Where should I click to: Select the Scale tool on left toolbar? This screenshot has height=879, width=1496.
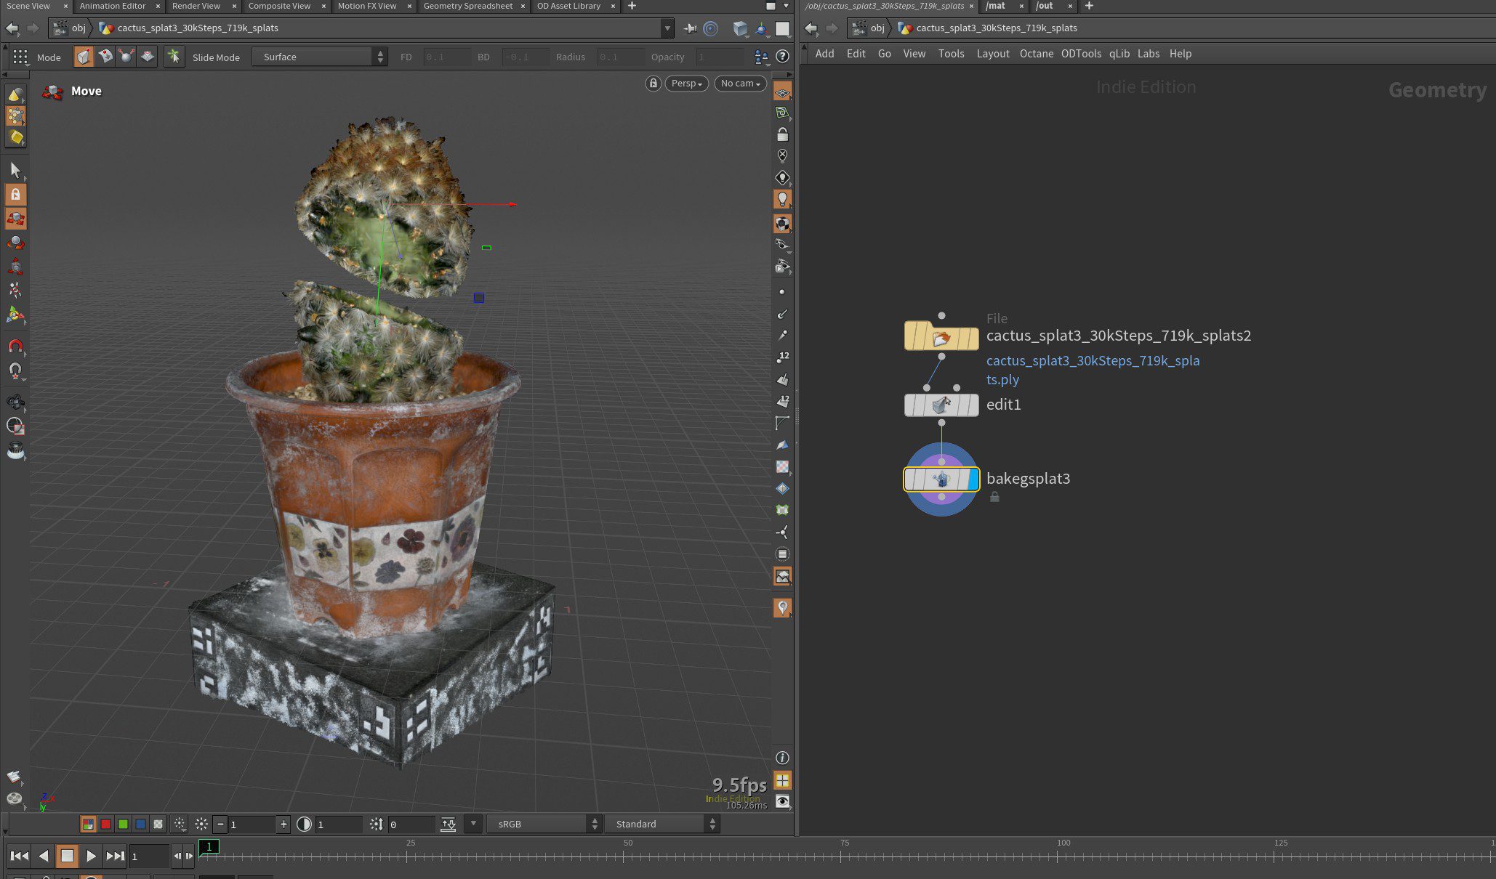pyautogui.click(x=15, y=266)
